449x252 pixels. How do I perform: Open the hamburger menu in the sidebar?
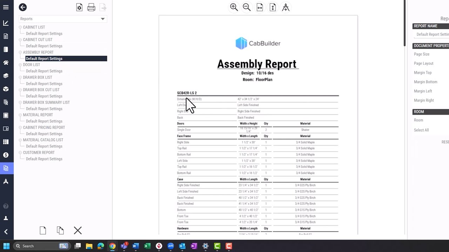(6, 7)
